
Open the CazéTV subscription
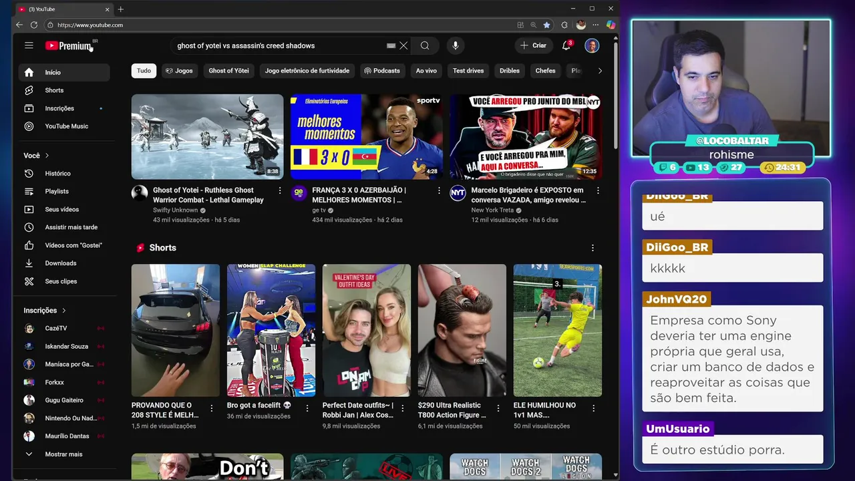(x=64, y=329)
